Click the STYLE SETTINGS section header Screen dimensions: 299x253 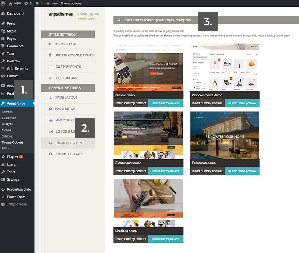point(68,34)
